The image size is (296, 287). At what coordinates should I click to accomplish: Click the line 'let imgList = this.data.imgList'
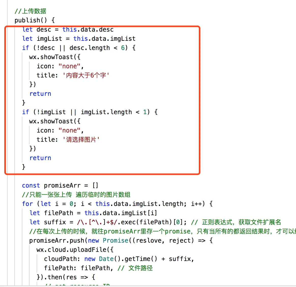point(79,38)
